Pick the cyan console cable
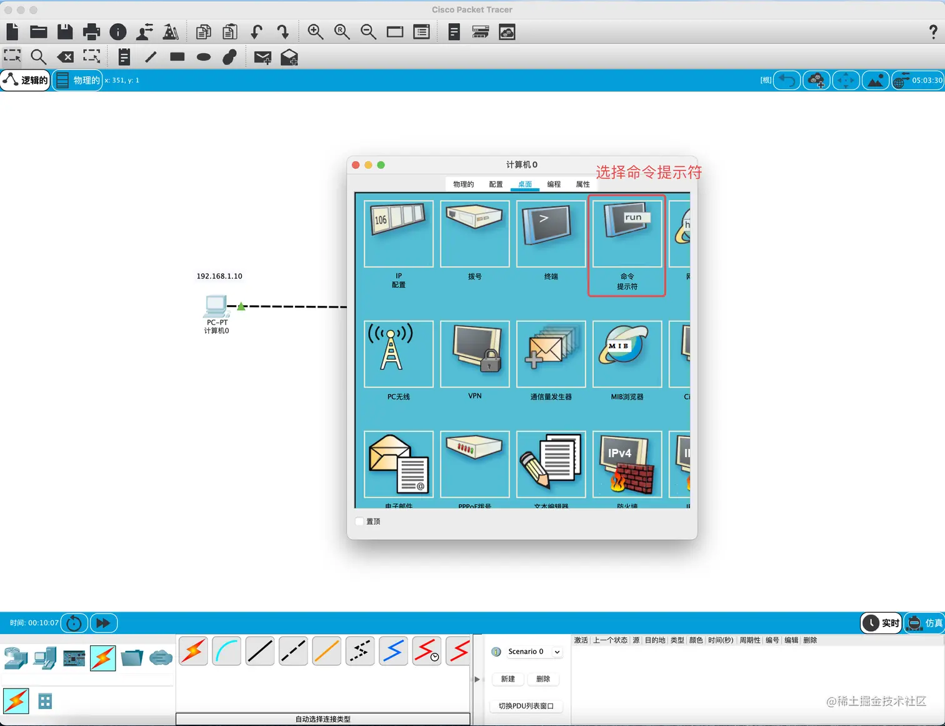 tap(227, 652)
